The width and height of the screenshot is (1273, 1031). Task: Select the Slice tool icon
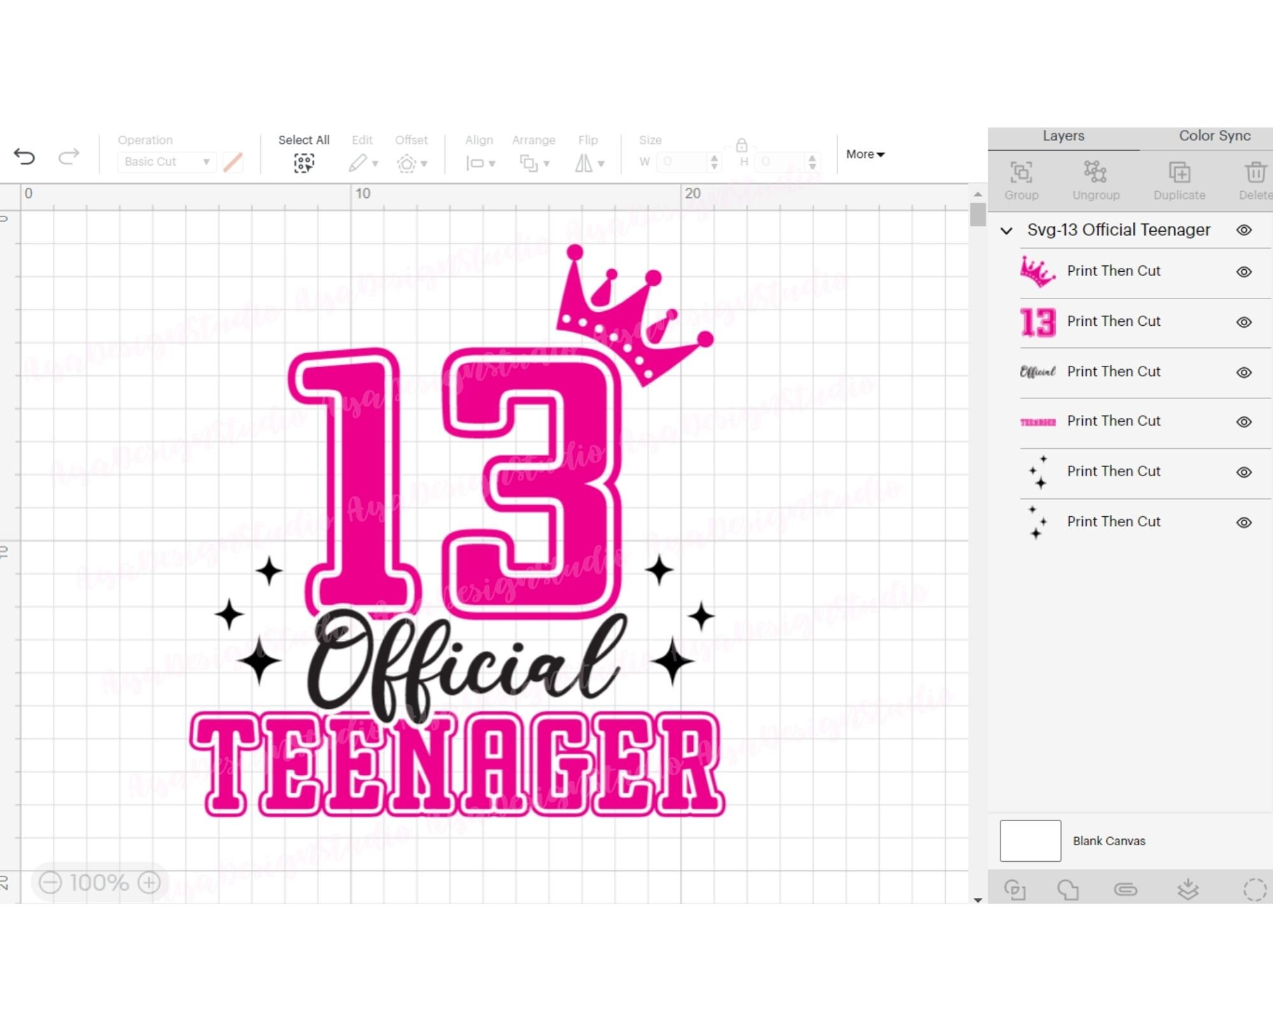click(1015, 891)
